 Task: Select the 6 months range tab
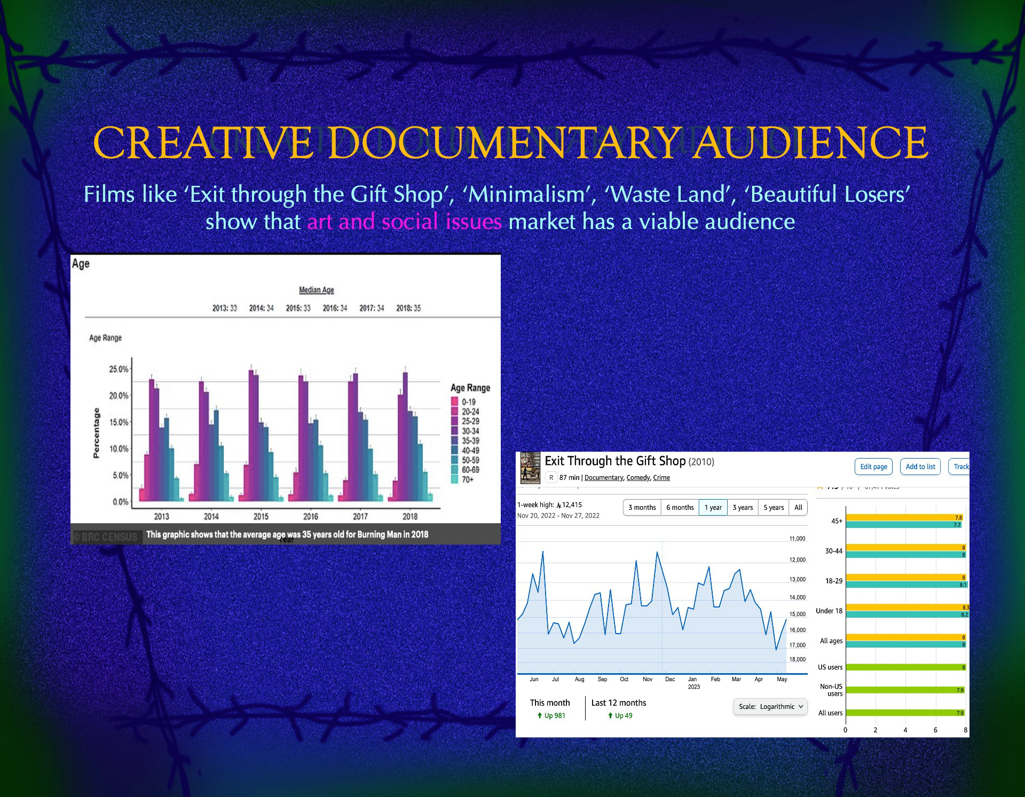(680, 508)
